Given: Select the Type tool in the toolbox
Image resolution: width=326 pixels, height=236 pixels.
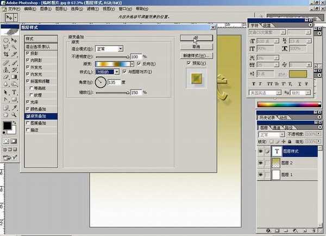Looking at the screenshot, I should click(x=14, y=93).
